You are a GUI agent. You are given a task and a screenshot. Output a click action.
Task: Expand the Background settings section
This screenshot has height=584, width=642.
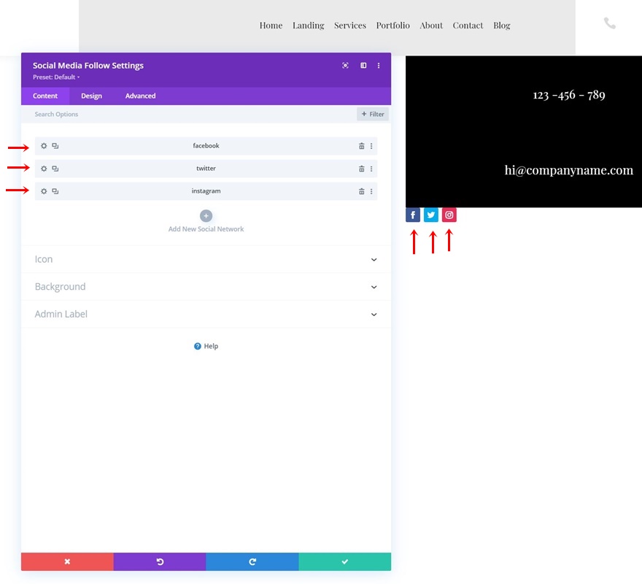click(x=206, y=287)
